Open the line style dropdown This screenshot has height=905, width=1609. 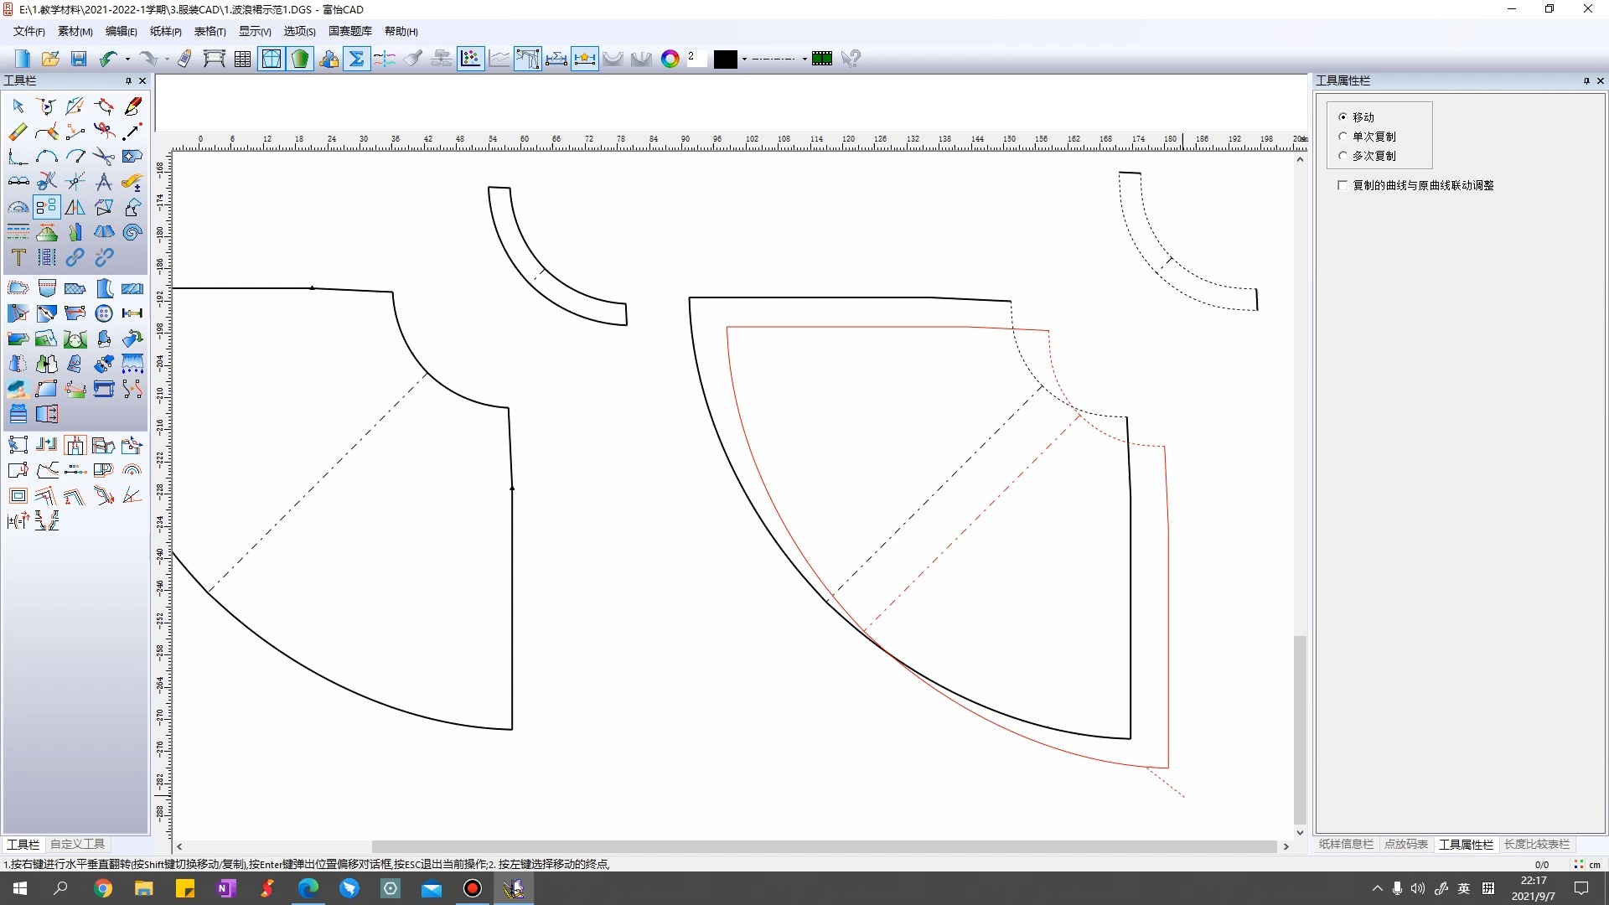pos(804,59)
